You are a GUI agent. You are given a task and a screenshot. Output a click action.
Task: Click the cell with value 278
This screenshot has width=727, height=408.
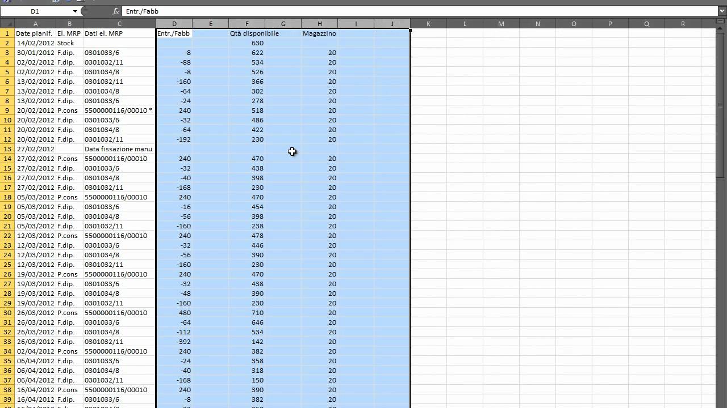tap(247, 101)
